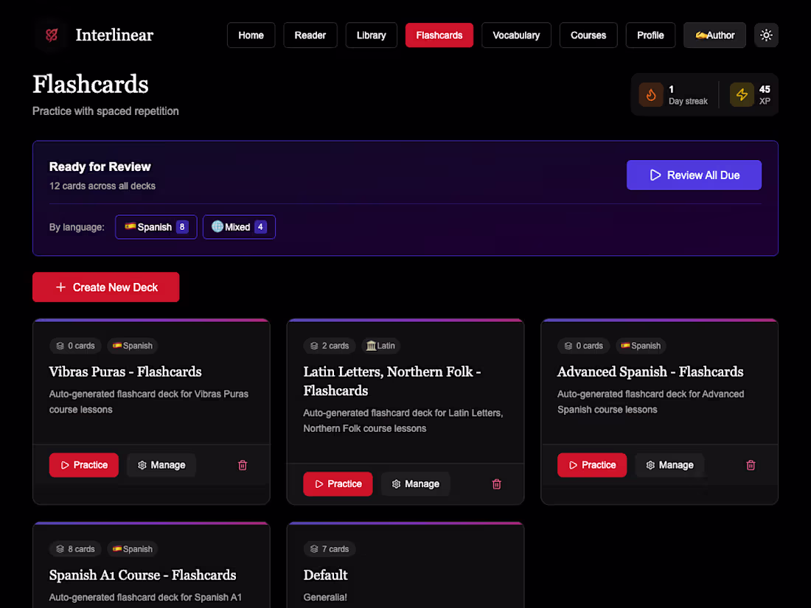This screenshot has width=811, height=608.
Task: Click the 'Advanced Spanish - Flashcards' title
Action: click(x=650, y=371)
